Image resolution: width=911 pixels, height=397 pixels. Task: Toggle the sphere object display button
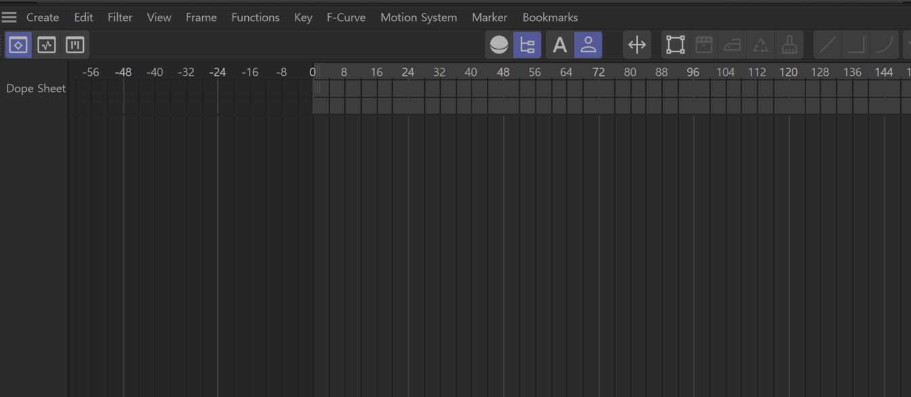coord(499,45)
